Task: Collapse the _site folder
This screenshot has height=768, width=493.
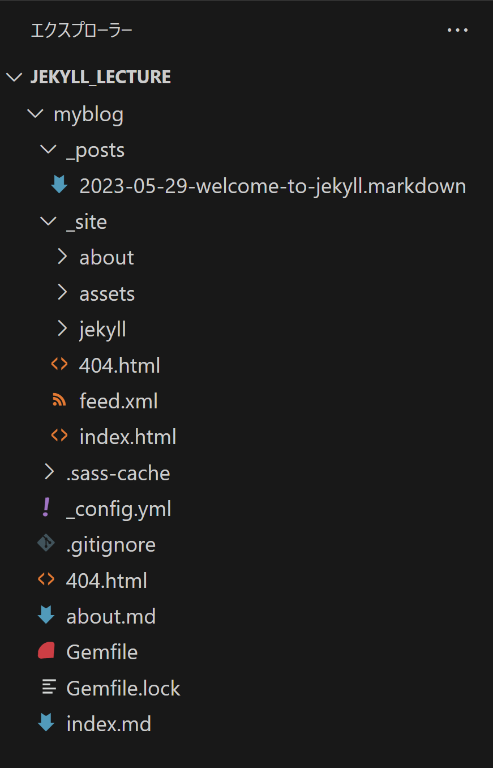Action: point(49,221)
